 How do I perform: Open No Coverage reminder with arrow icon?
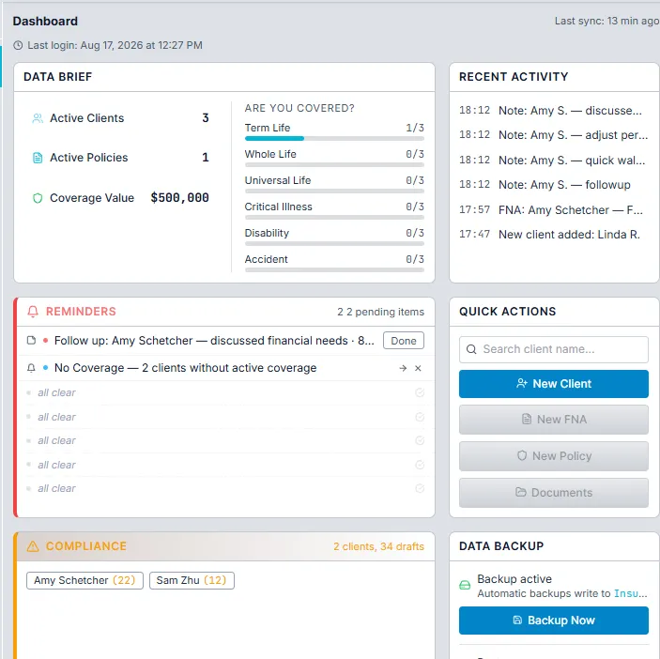tap(403, 368)
